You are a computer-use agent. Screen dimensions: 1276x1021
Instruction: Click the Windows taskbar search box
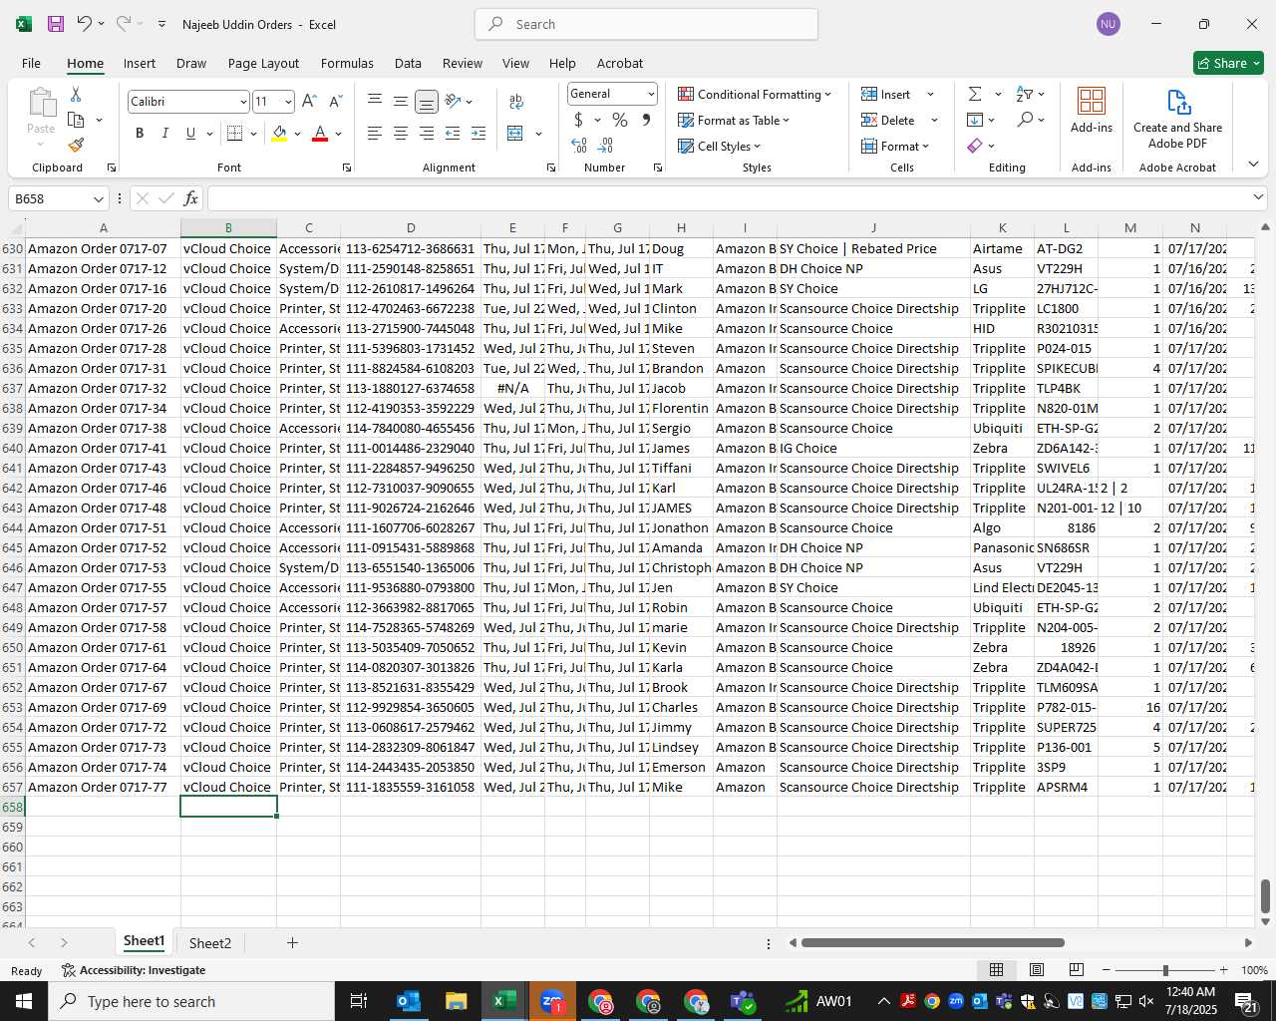coord(191,1001)
